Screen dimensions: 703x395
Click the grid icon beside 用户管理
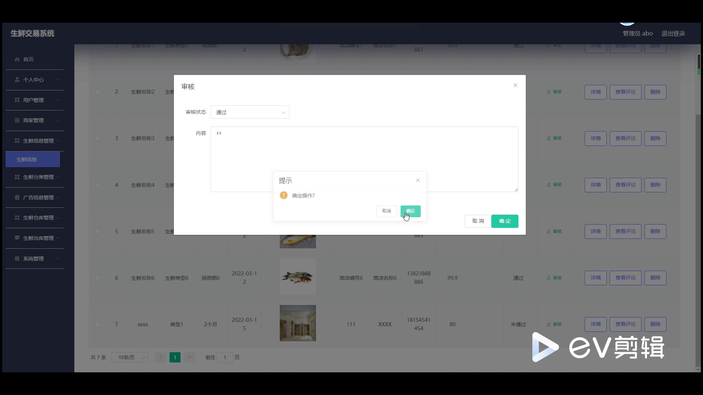coord(17,100)
